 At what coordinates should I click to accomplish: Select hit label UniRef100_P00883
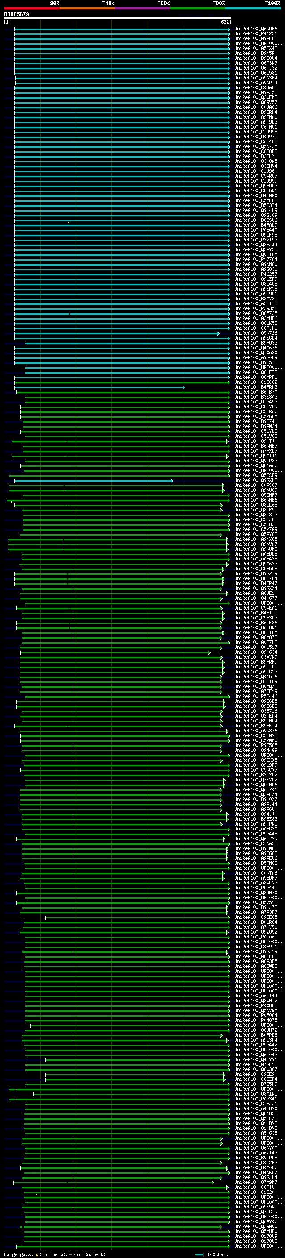click(255, 1006)
